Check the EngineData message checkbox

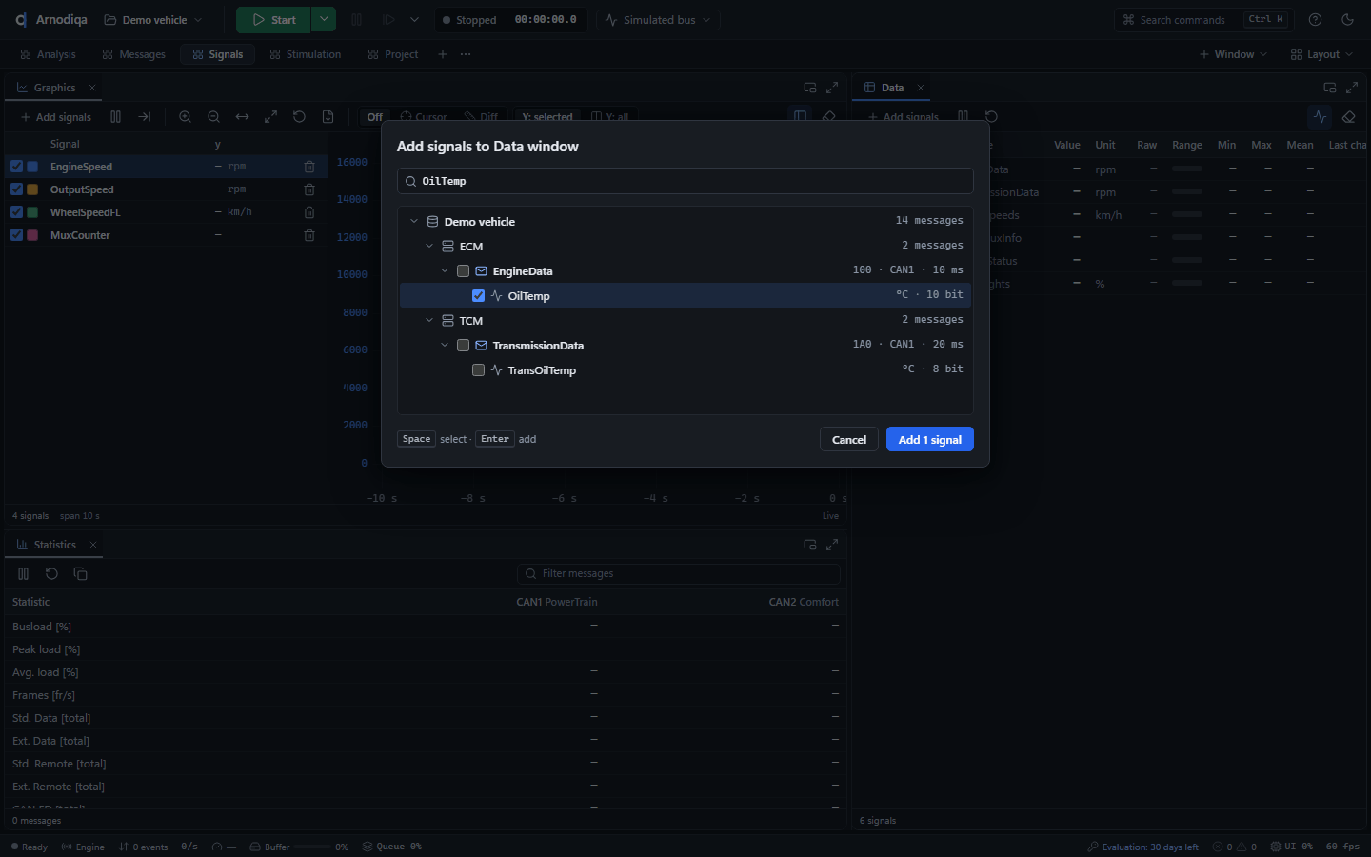464,271
